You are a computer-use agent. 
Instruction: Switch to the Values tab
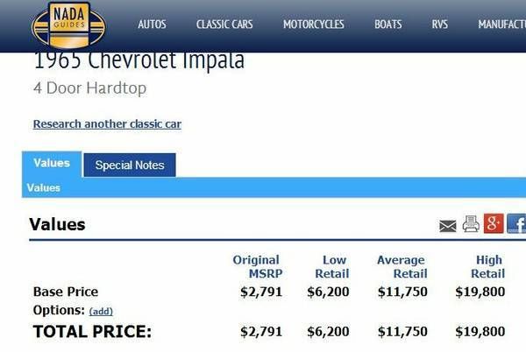click(x=52, y=164)
